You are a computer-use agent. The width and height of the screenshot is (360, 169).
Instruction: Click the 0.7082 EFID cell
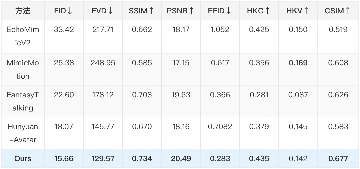pyautogui.click(x=220, y=127)
